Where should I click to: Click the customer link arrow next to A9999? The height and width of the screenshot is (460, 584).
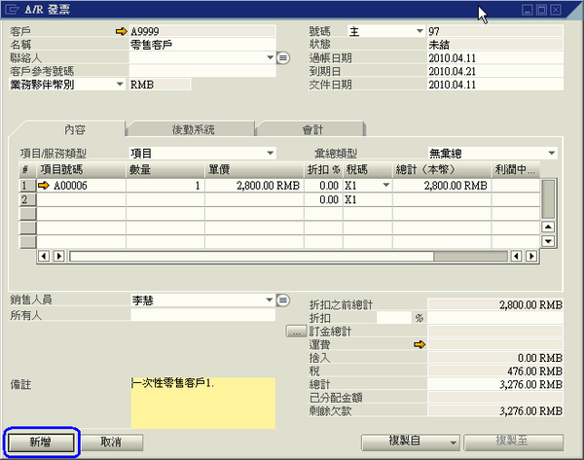pos(122,31)
